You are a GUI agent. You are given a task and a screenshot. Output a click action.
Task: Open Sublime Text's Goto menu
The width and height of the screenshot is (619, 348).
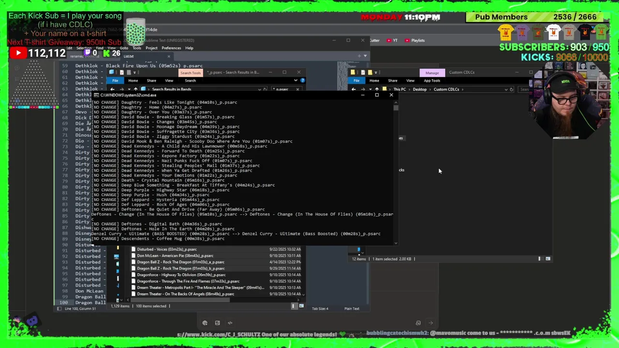[124, 48]
